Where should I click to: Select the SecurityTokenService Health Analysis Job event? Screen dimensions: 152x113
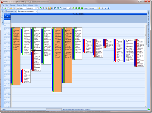tap(26, 41)
